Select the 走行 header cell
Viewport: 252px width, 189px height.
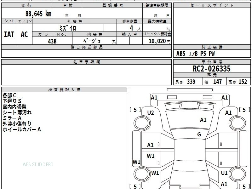pos(27,5)
